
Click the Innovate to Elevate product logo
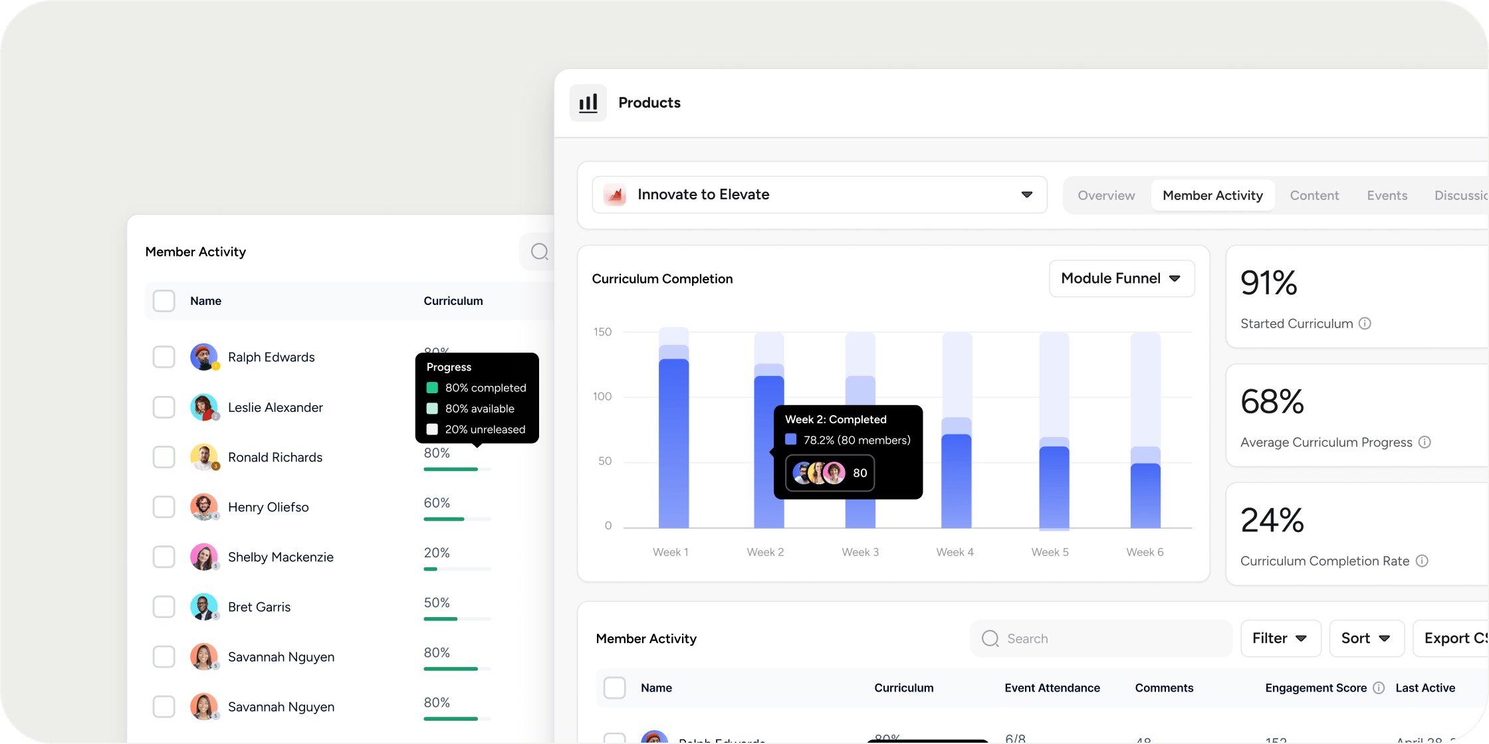(x=616, y=195)
